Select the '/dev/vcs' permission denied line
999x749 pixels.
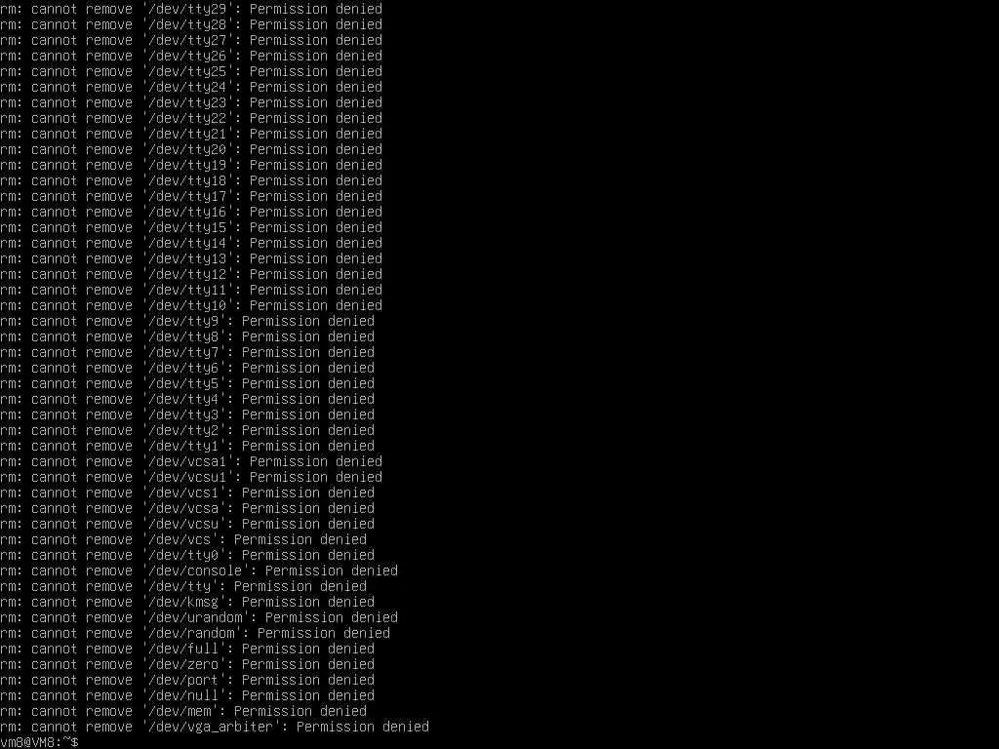183,539
